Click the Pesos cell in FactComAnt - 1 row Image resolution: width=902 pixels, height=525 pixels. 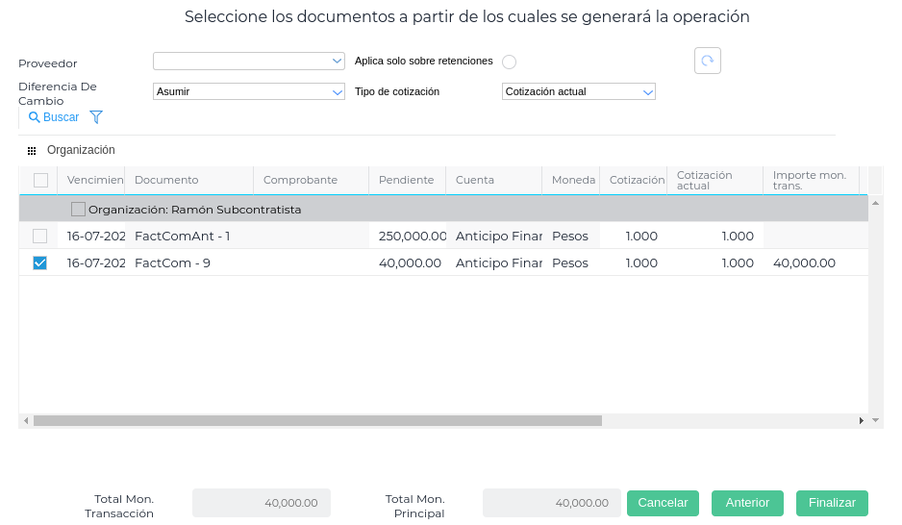click(570, 236)
